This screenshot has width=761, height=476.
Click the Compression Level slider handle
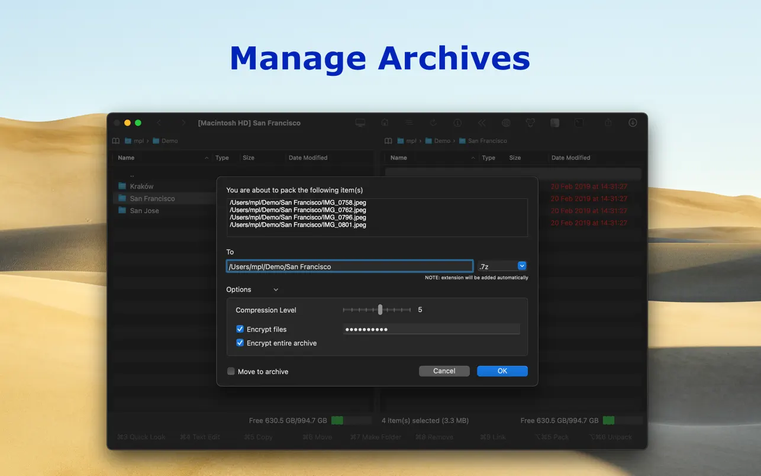coord(380,310)
